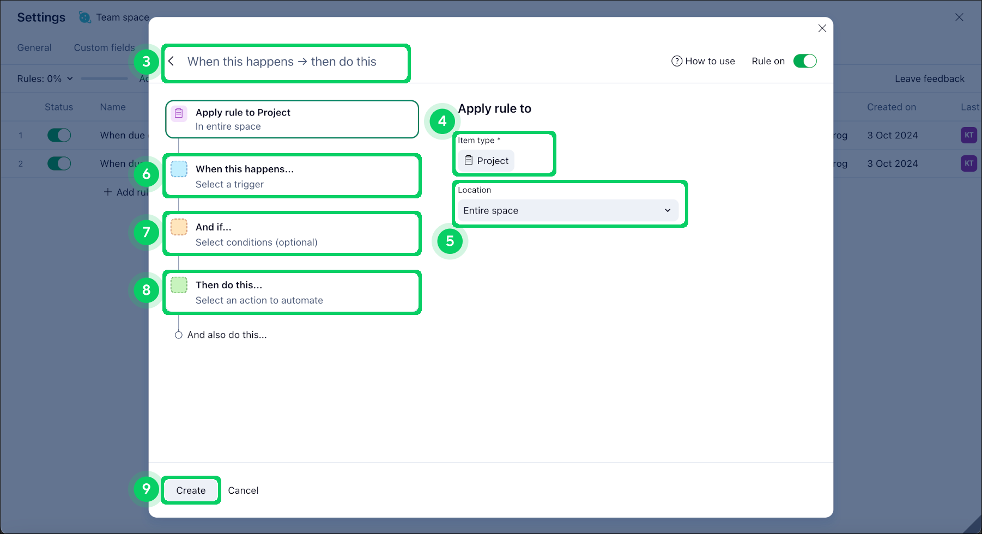Click Cancel to discard the rule
This screenshot has height=534, width=982.
tap(243, 490)
